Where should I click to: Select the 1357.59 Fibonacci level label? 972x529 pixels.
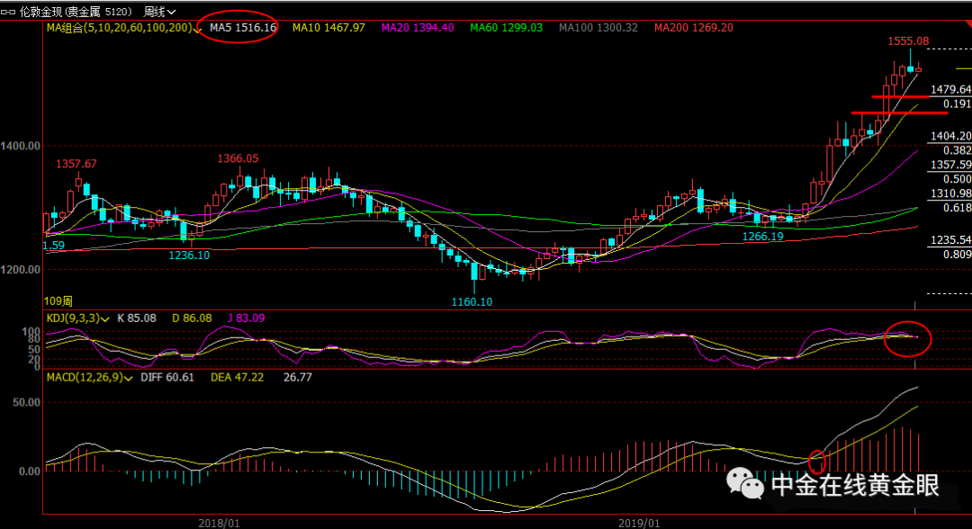click(x=951, y=165)
